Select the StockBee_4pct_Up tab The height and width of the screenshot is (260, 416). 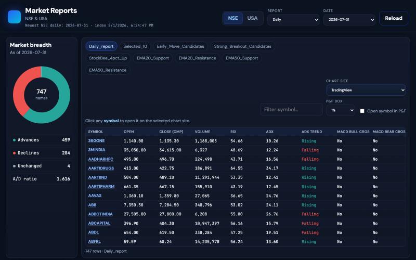coord(108,58)
